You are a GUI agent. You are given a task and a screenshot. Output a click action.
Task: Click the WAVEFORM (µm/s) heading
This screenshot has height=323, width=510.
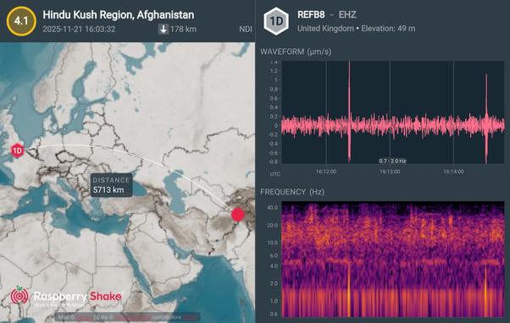click(x=296, y=52)
